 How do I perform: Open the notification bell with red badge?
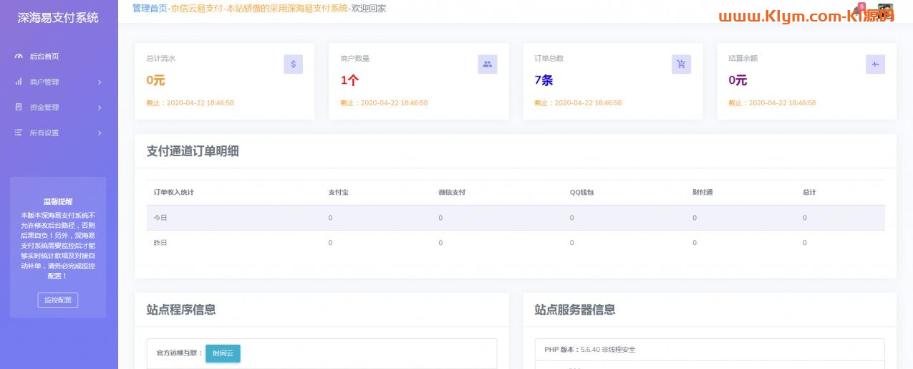[858, 10]
